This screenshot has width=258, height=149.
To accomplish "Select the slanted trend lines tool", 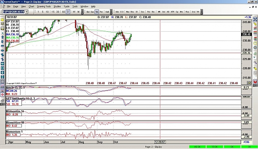I will [255, 28].
